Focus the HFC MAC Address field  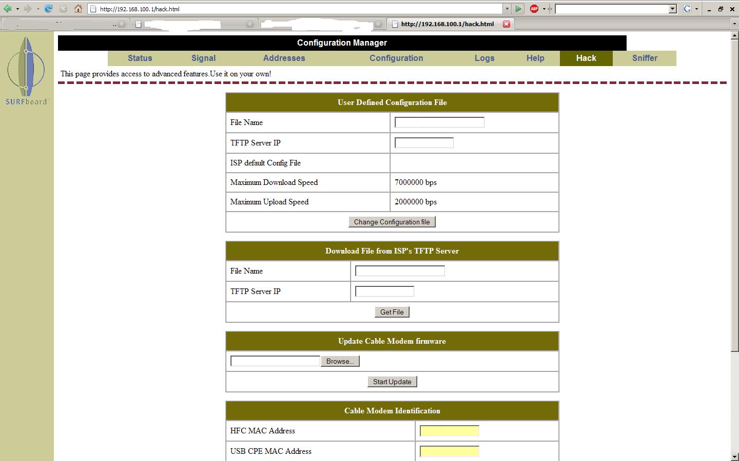449,431
